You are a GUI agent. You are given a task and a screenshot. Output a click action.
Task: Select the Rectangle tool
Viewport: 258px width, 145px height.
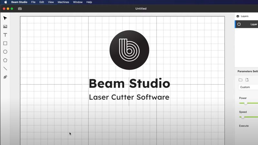pyautogui.click(x=5, y=43)
